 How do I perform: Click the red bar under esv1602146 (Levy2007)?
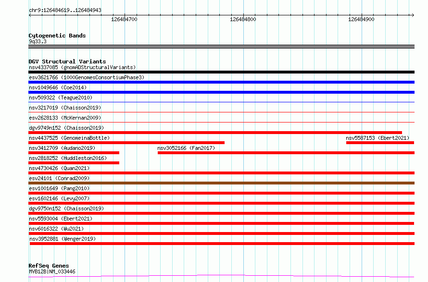(221, 203)
